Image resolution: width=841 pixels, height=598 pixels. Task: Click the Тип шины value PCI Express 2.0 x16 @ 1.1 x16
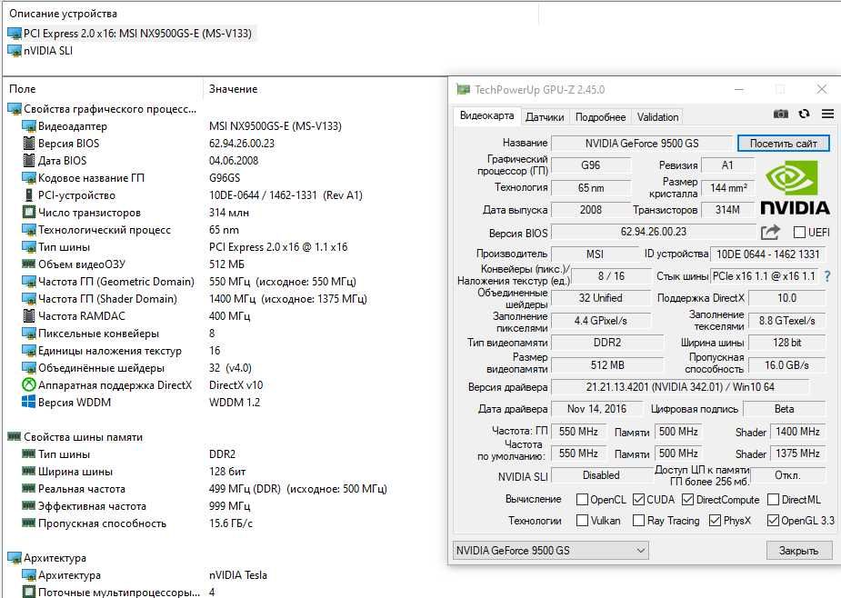pos(278,246)
